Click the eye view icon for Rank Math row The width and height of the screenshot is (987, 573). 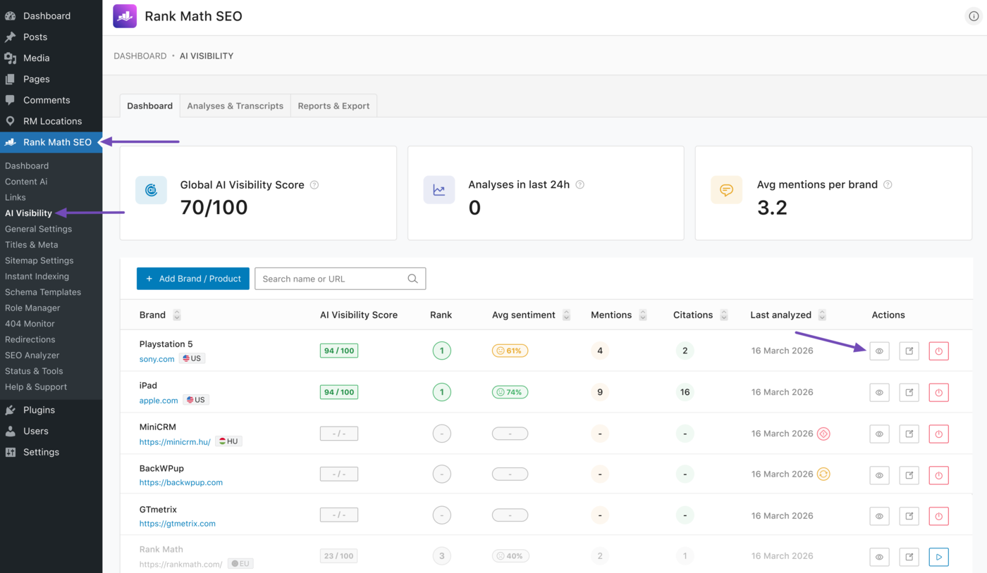pos(879,557)
